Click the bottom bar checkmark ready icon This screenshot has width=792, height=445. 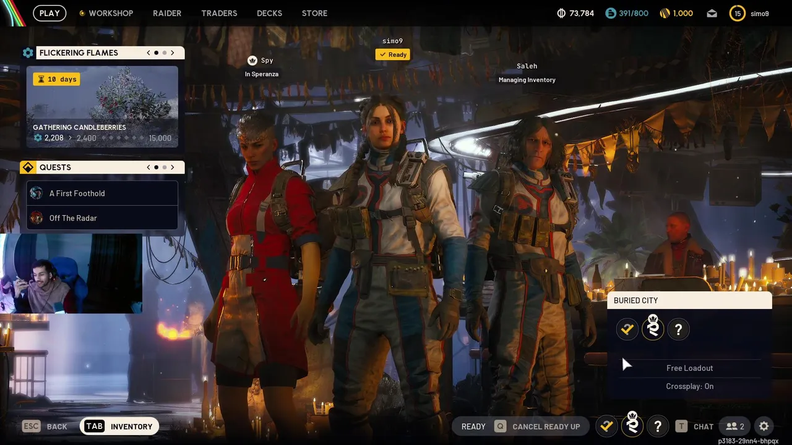point(606,426)
